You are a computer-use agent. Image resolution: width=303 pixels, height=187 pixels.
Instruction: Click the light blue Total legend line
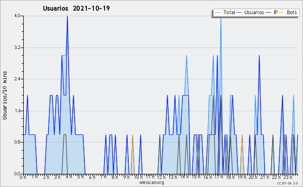(x=218, y=13)
